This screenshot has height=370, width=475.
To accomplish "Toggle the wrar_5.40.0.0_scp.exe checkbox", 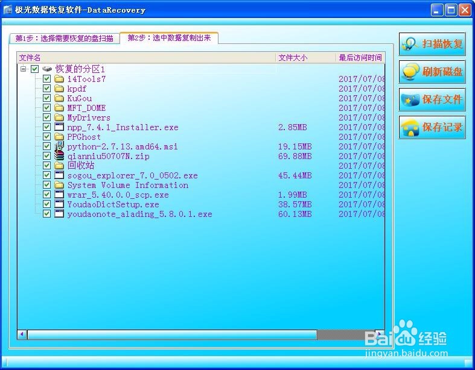I will [46, 195].
